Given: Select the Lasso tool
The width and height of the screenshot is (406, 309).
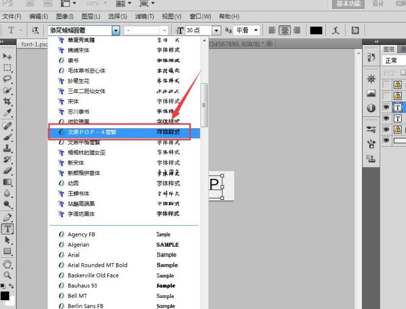Looking at the screenshot, I should click(x=7, y=79).
